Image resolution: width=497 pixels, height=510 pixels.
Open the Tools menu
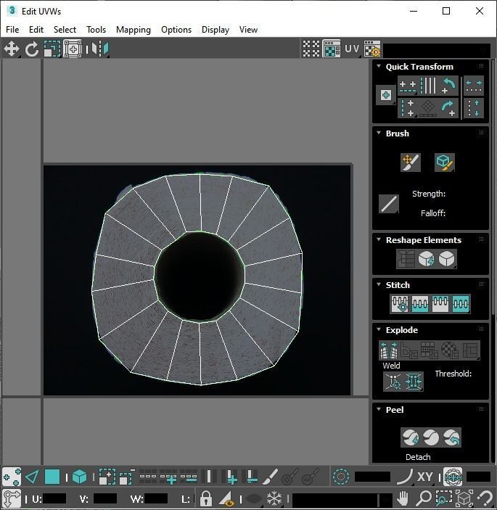pos(96,30)
